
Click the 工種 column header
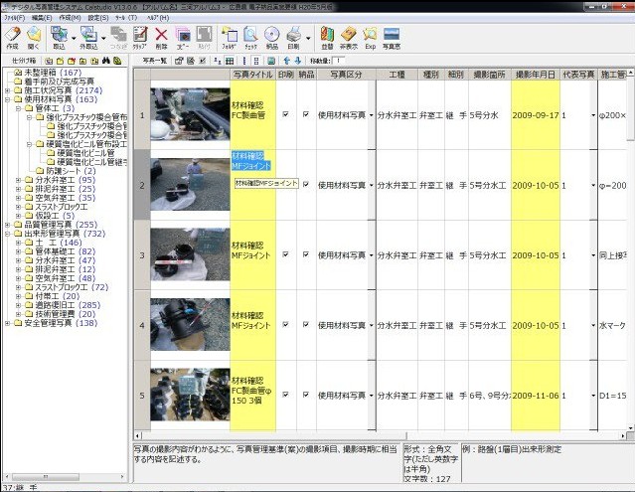[x=397, y=75]
